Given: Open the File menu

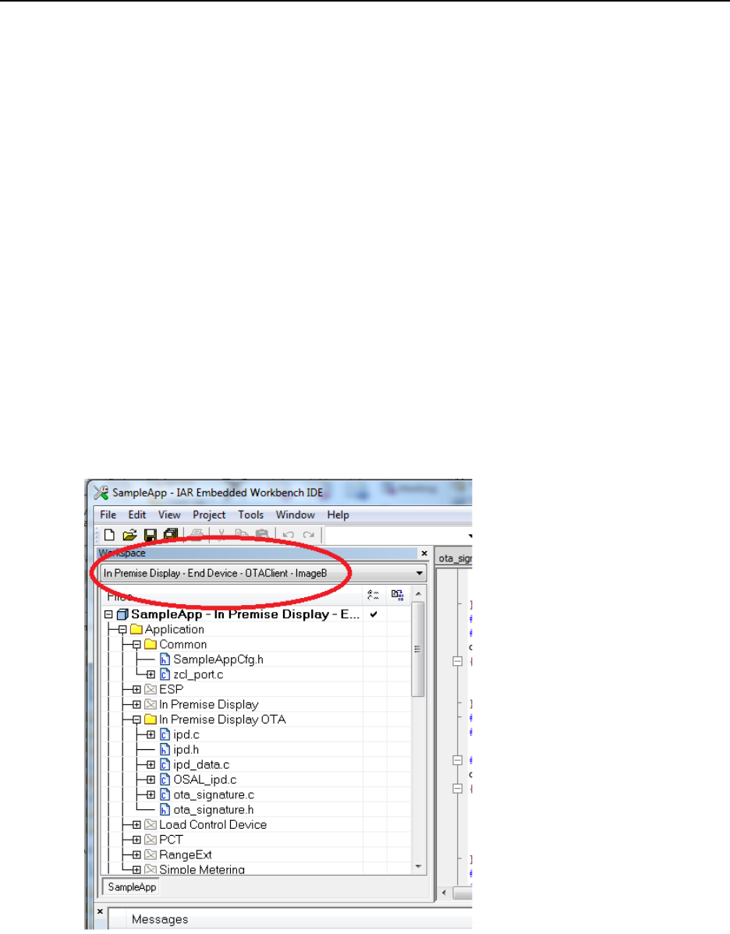Looking at the screenshot, I should 108,515.
